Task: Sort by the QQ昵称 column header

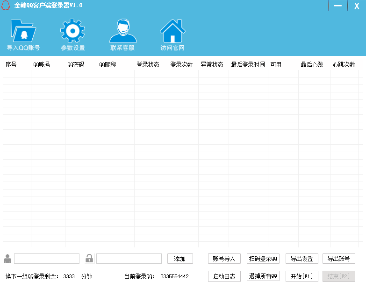Action: [x=108, y=64]
